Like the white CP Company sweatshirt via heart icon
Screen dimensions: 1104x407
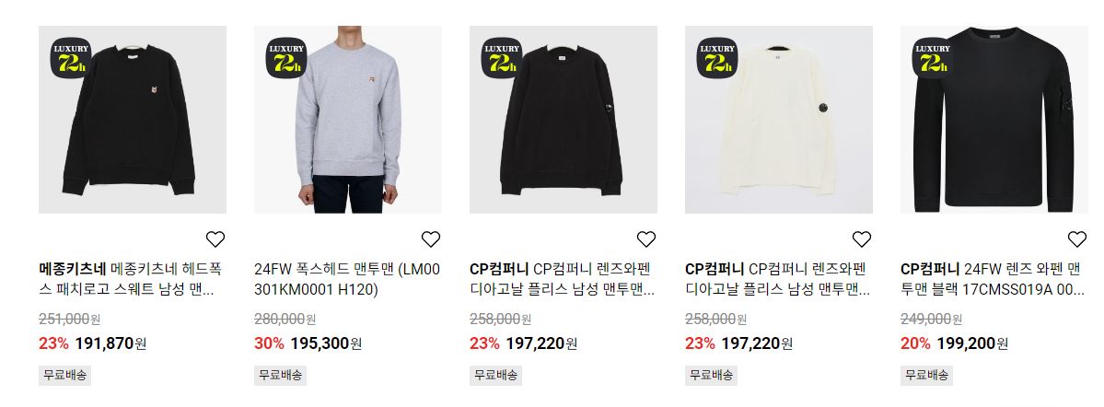click(x=862, y=239)
